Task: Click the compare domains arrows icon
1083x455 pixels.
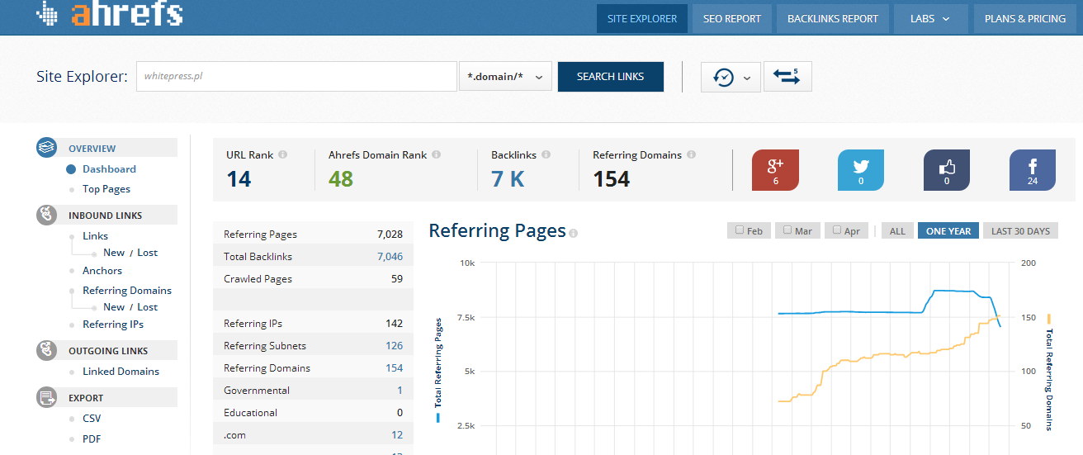Action: 787,77
